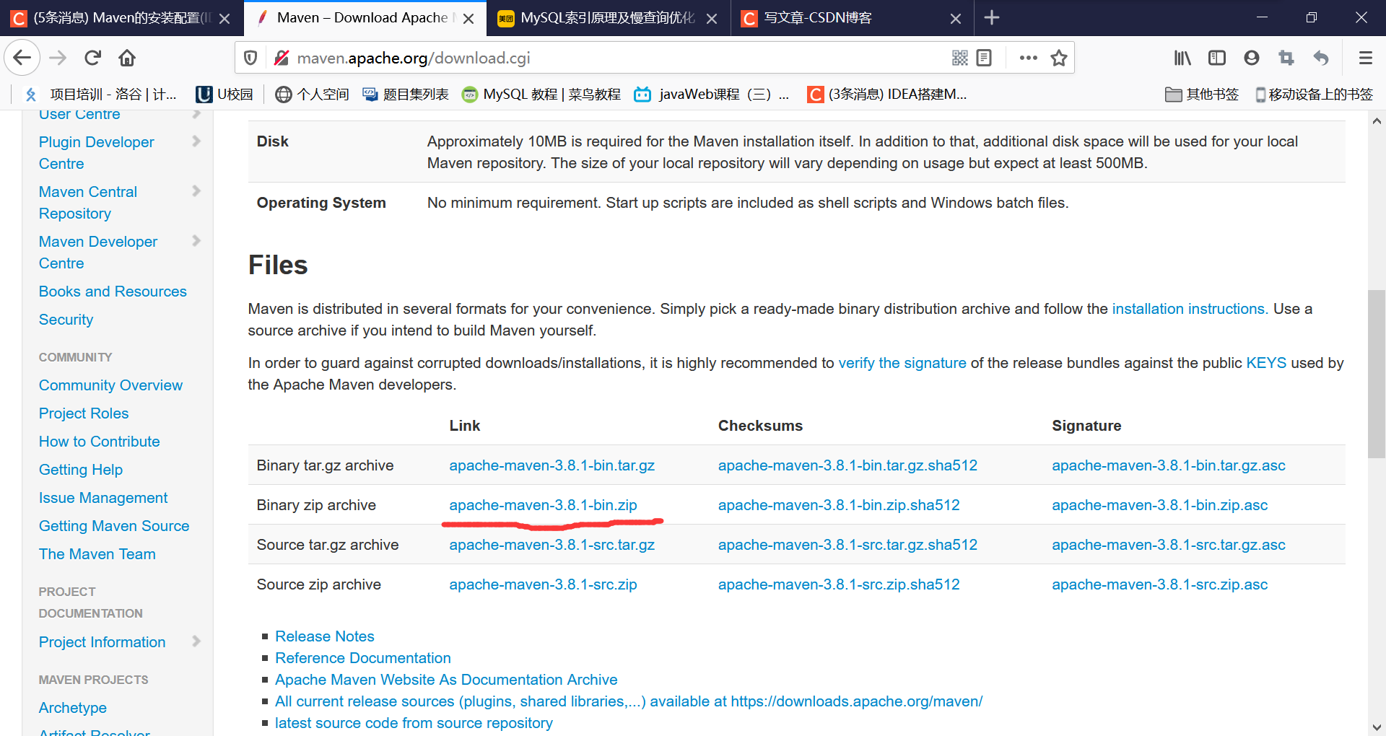Open the Firefox hamburger menu
This screenshot has width=1386, height=736.
point(1365,58)
